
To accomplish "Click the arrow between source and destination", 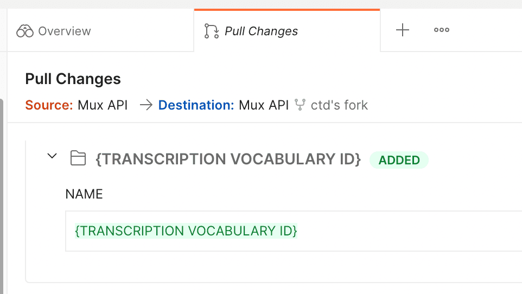I will (x=145, y=105).
